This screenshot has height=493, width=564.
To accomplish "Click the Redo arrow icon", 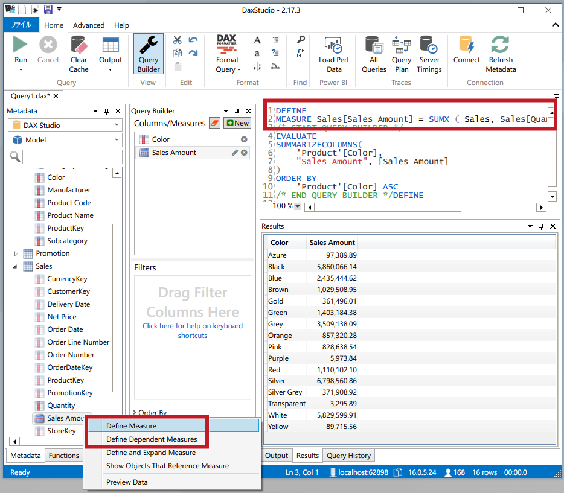I will [x=193, y=53].
